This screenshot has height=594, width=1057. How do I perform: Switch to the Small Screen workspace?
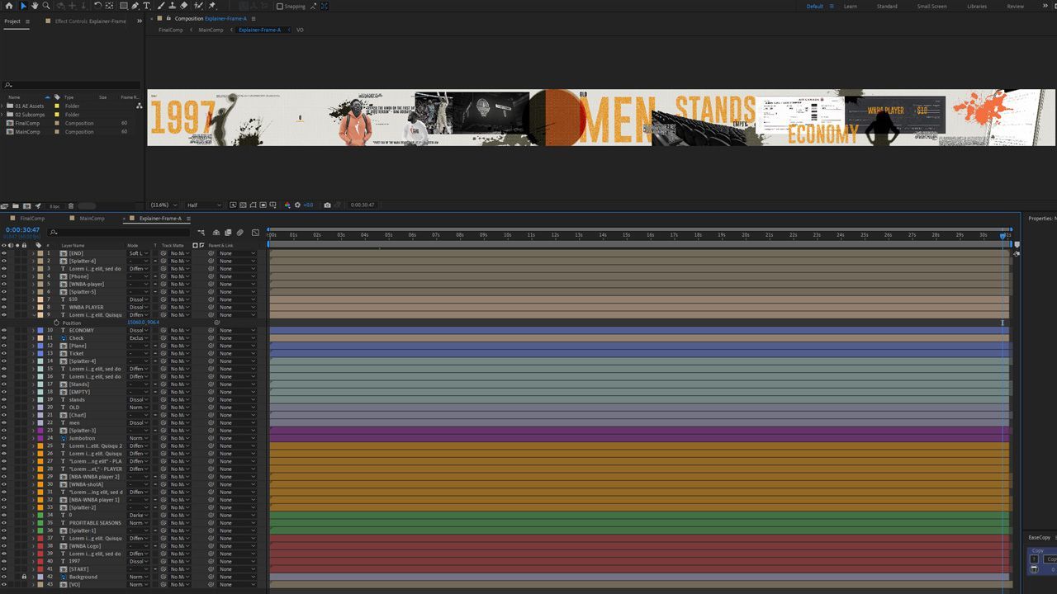pyautogui.click(x=931, y=6)
